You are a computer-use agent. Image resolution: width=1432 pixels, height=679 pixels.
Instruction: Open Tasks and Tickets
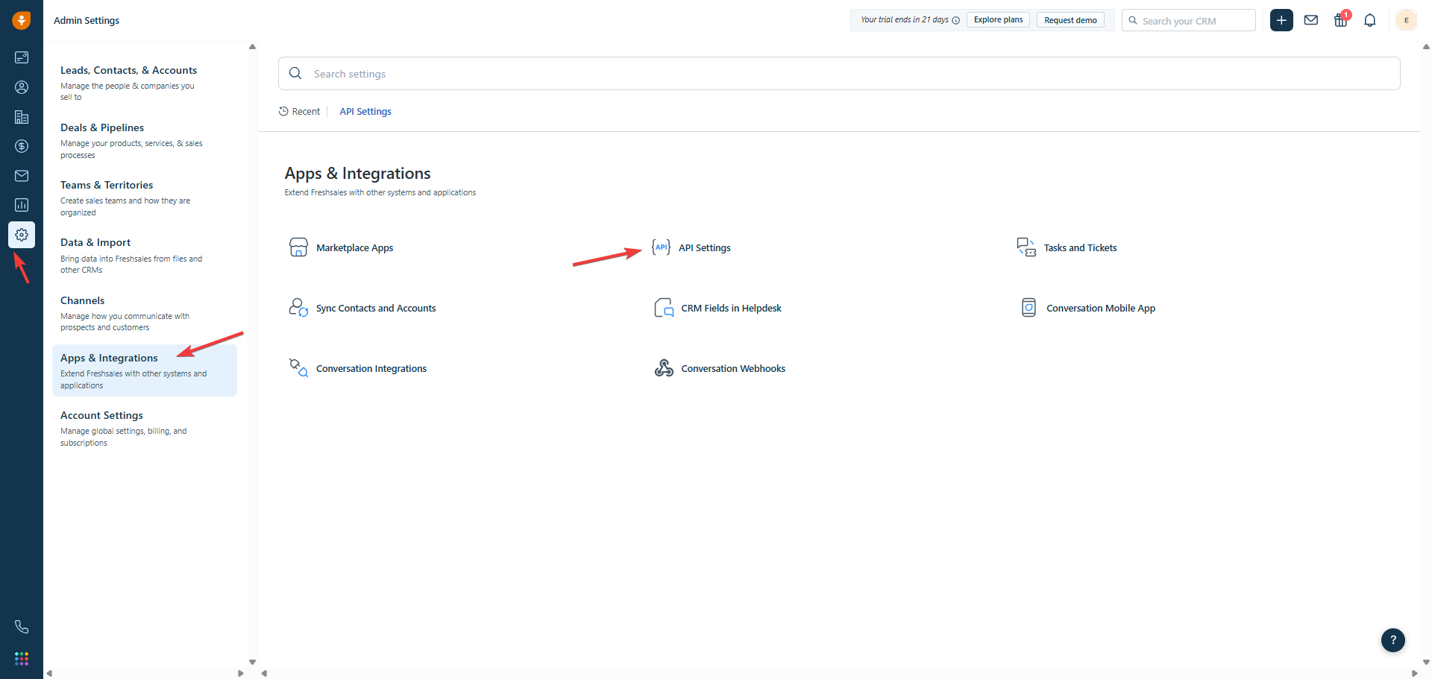coord(1067,247)
